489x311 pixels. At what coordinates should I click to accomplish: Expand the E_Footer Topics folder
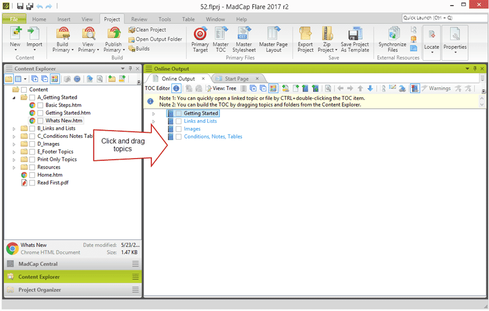click(x=14, y=152)
